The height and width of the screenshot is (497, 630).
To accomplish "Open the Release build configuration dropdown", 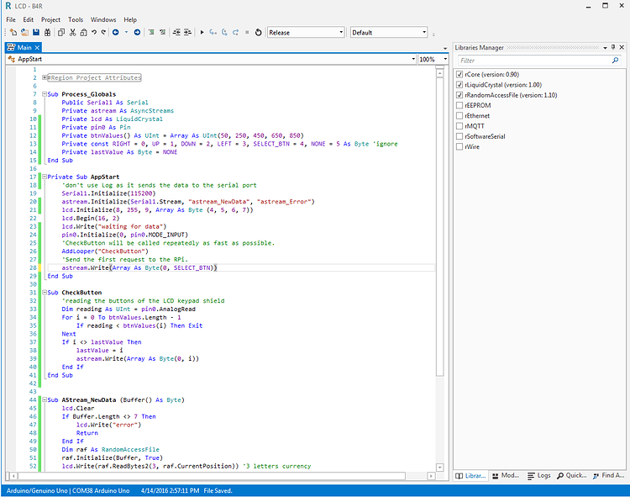I will tap(306, 32).
